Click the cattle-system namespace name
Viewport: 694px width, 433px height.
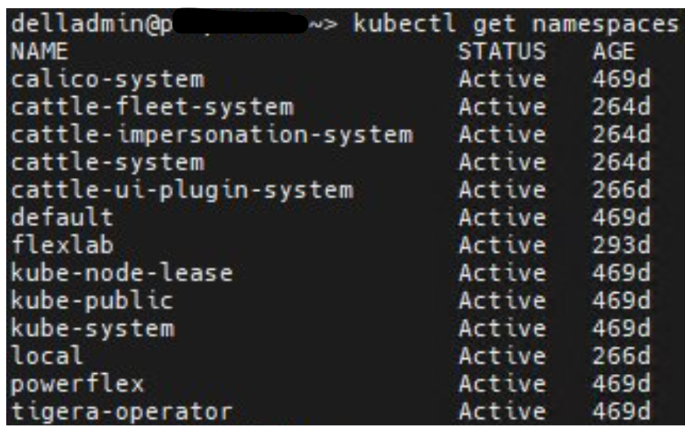(107, 162)
